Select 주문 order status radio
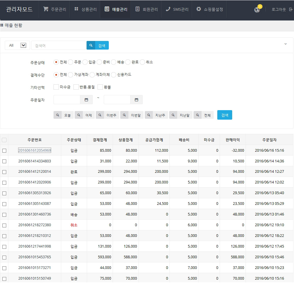Viewport: 294px width, 285px height. (70, 62)
